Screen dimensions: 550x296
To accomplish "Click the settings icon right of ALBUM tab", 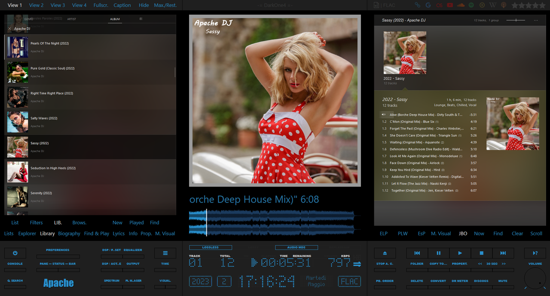I will pyautogui.click(x=141, y=19).
